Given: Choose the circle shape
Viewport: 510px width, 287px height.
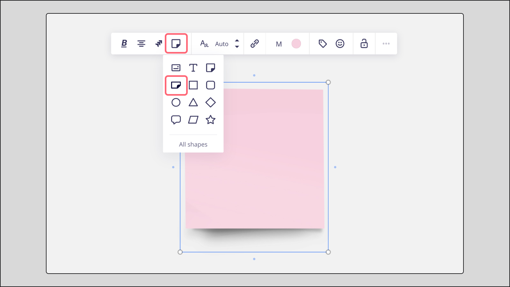Looking at the screenshot, I should (176, 102).
